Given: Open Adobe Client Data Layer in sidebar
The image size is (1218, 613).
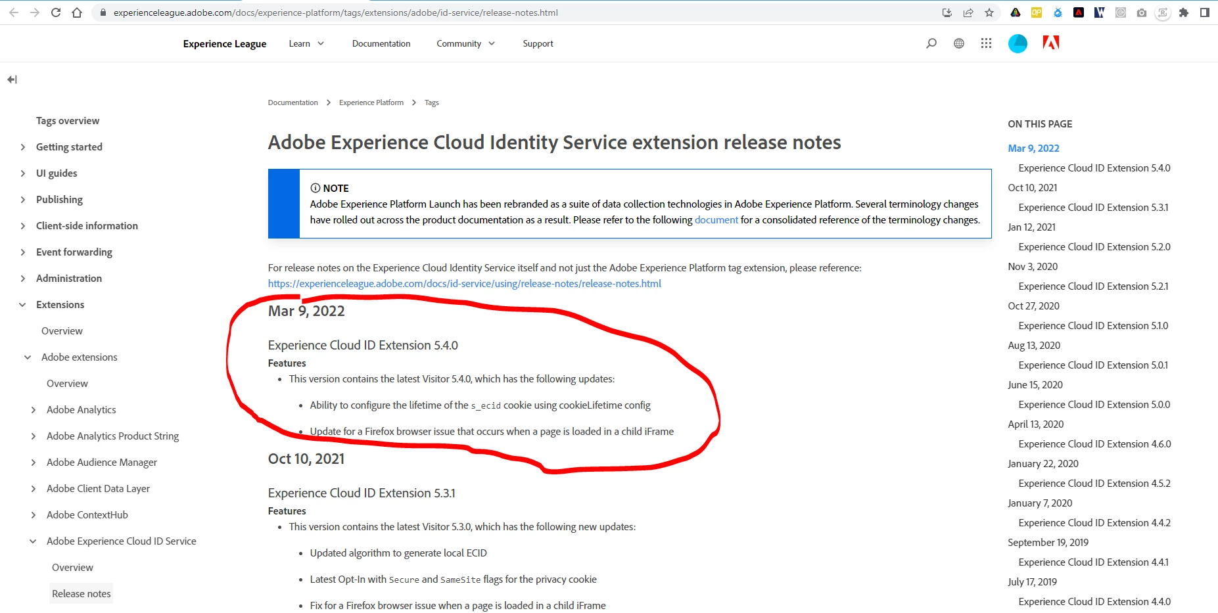Looking at the screenshot, I should coord(98,489).
